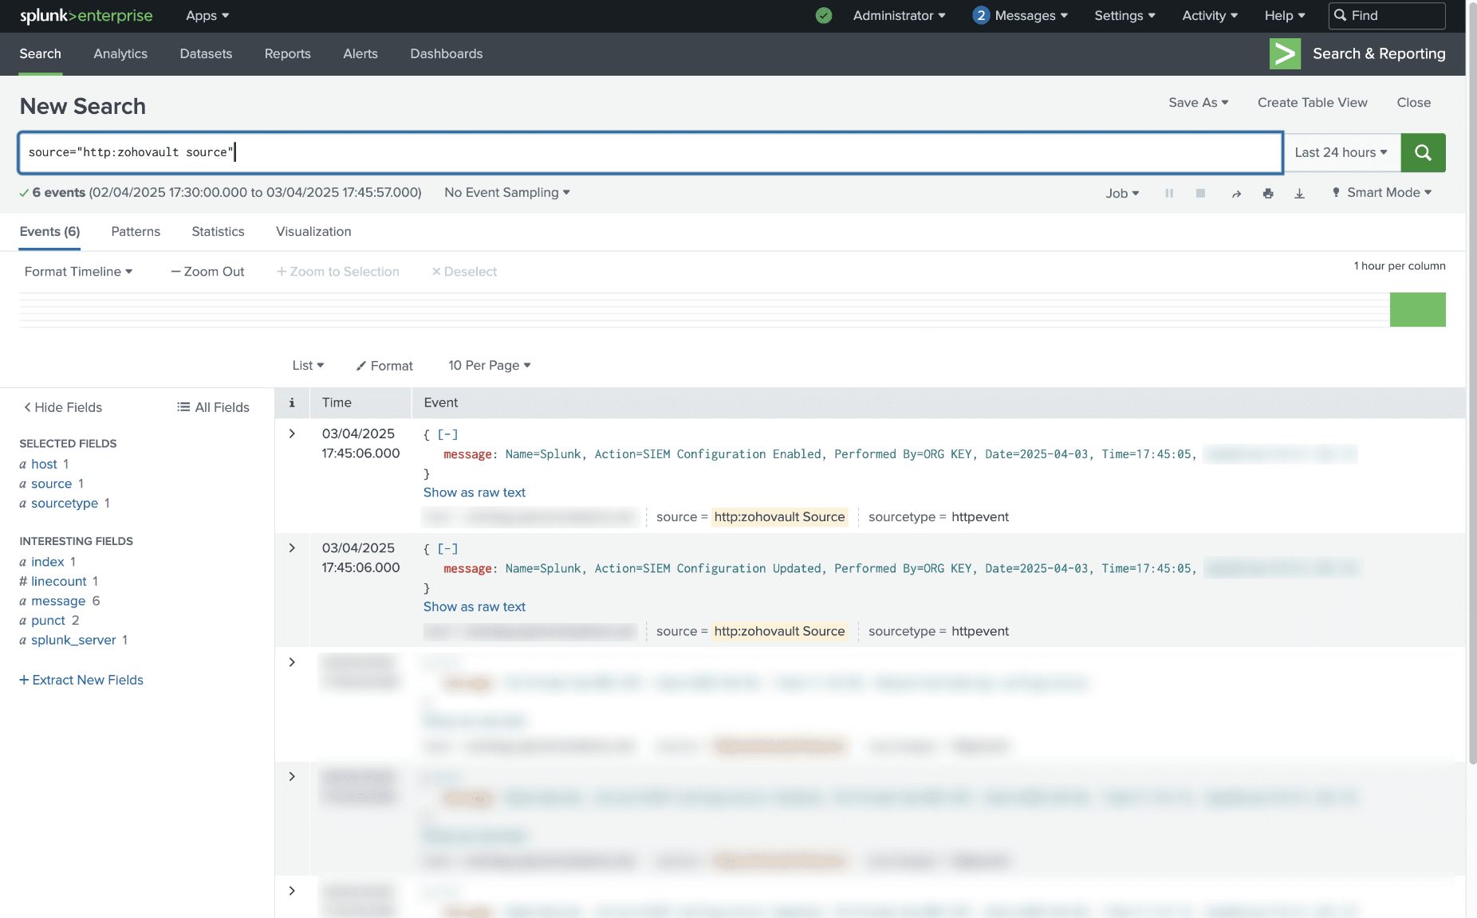Select the linecount field
This screenshot has width=1477, height=918.
pos(59,581)
